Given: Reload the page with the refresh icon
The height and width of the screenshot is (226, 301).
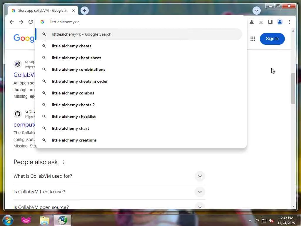Looking at the screenshot, I should (x=31, y=22).
